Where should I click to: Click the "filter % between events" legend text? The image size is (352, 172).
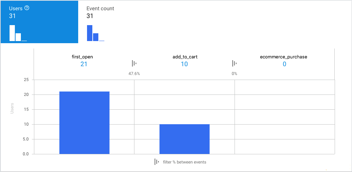(184, 162)
